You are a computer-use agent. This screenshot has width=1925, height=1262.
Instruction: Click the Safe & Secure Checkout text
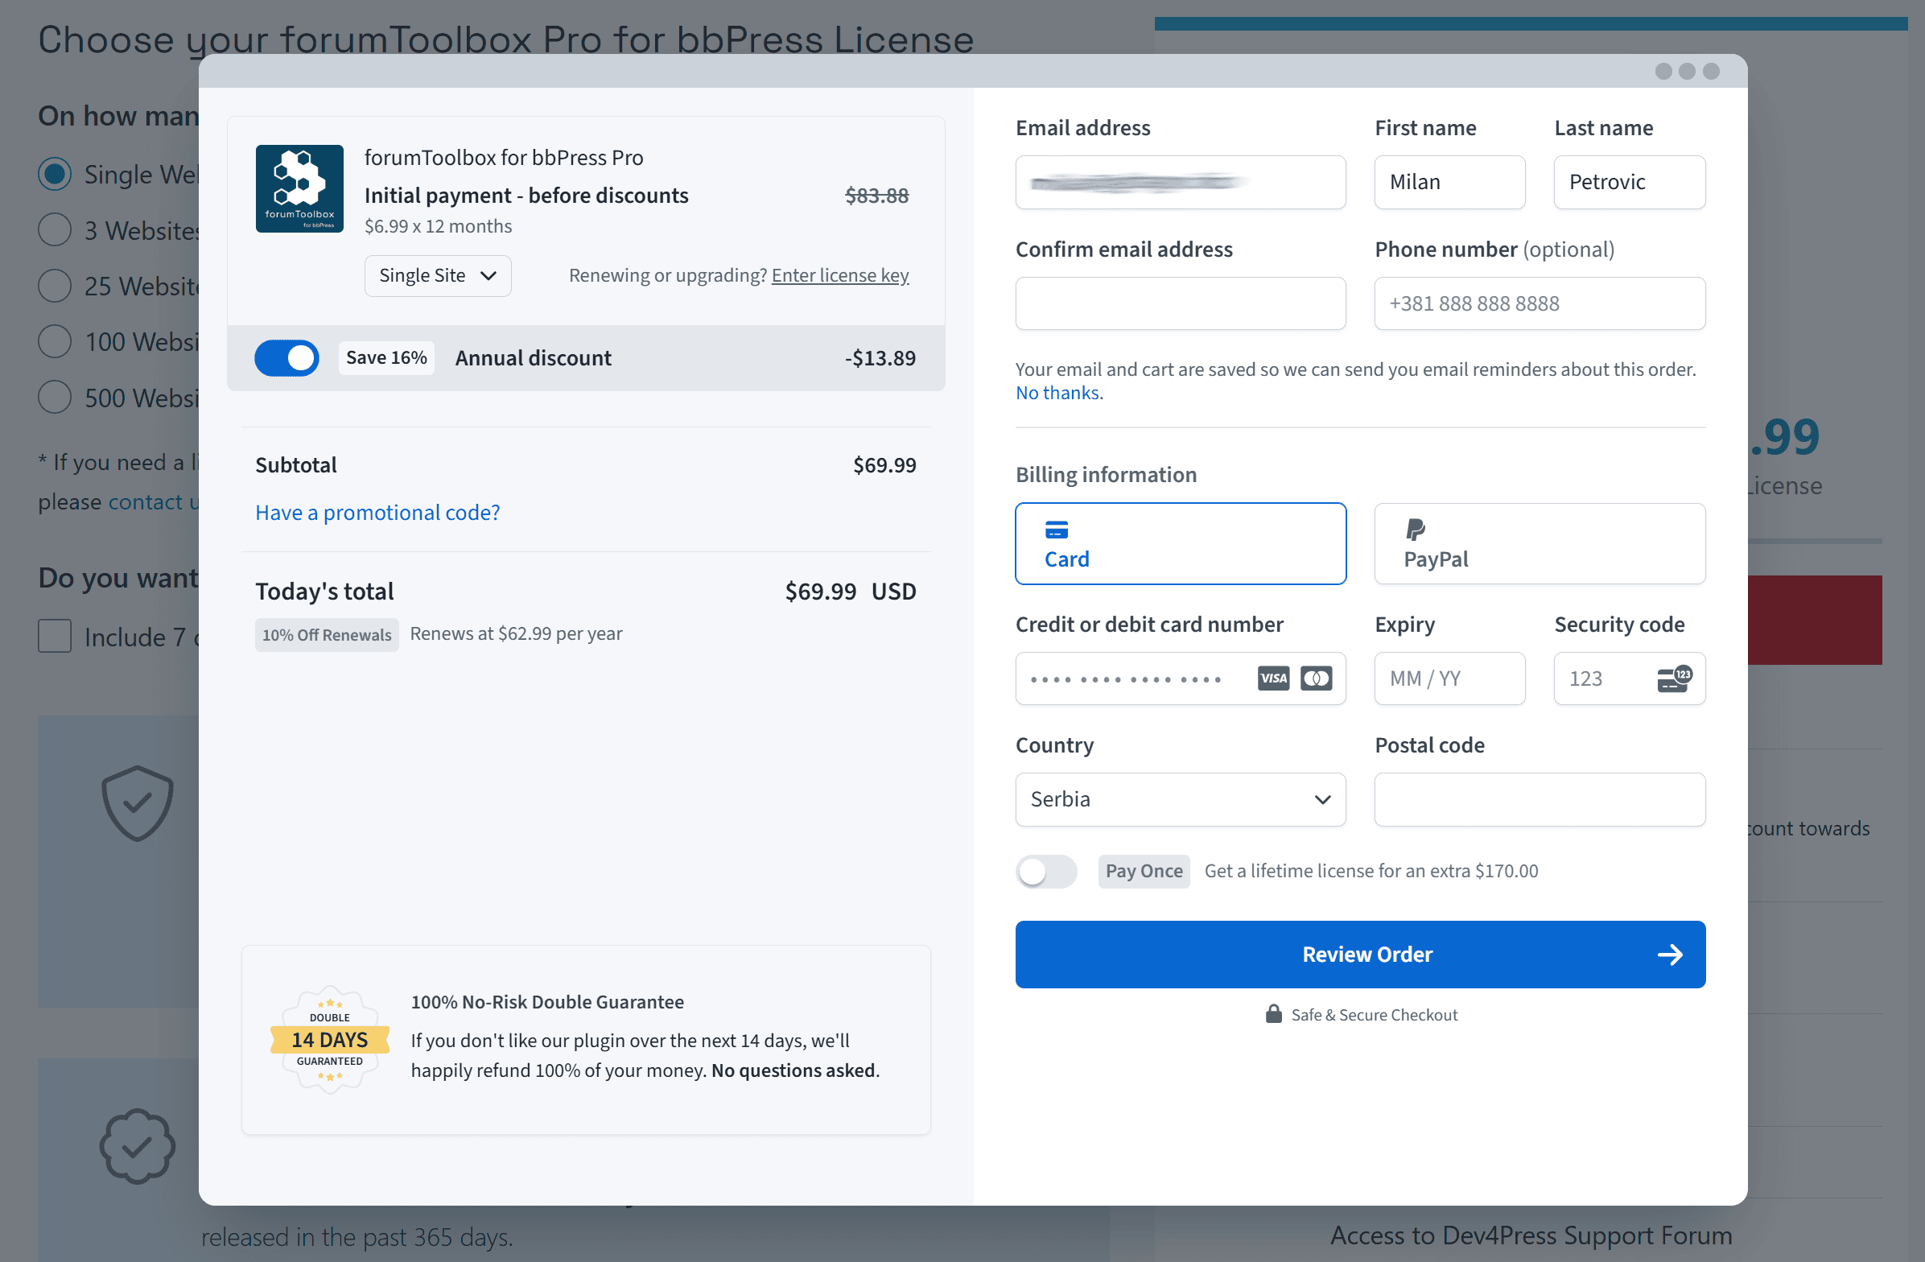(1375, 1014)
